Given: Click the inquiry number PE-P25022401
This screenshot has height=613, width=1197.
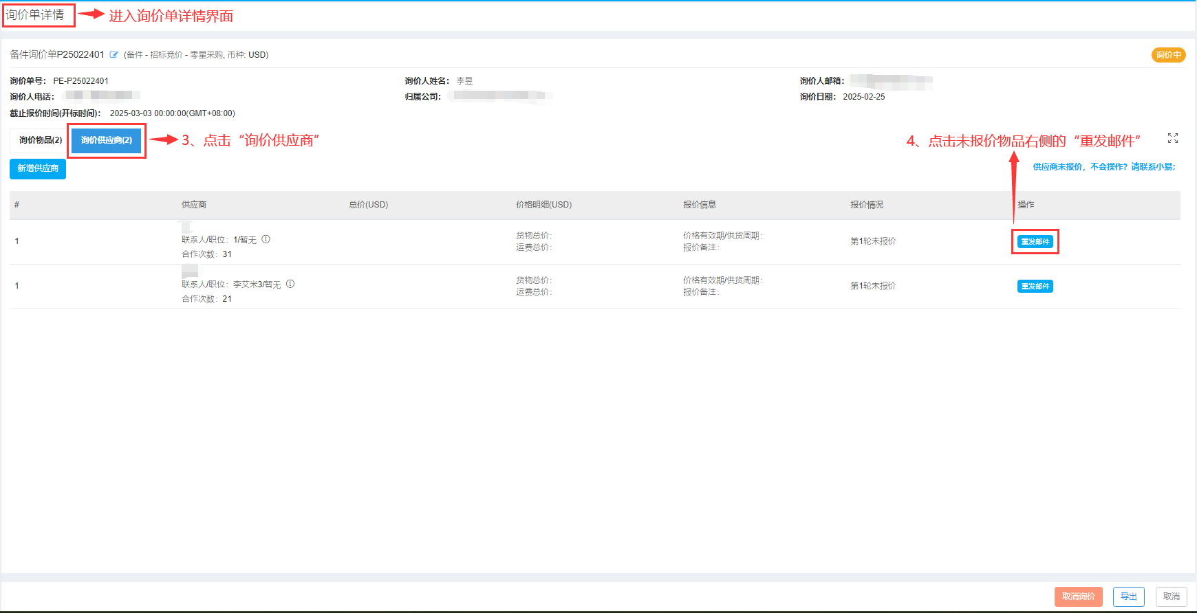Looking at the screenshot, I should click(x=81, y=81).
